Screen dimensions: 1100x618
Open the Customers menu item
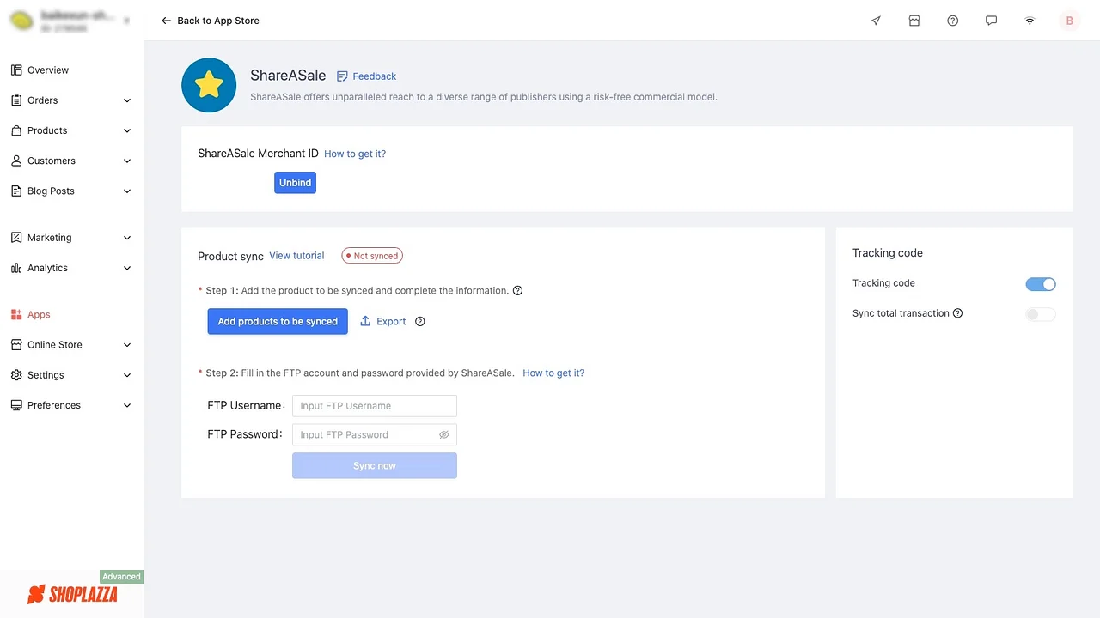51,161
